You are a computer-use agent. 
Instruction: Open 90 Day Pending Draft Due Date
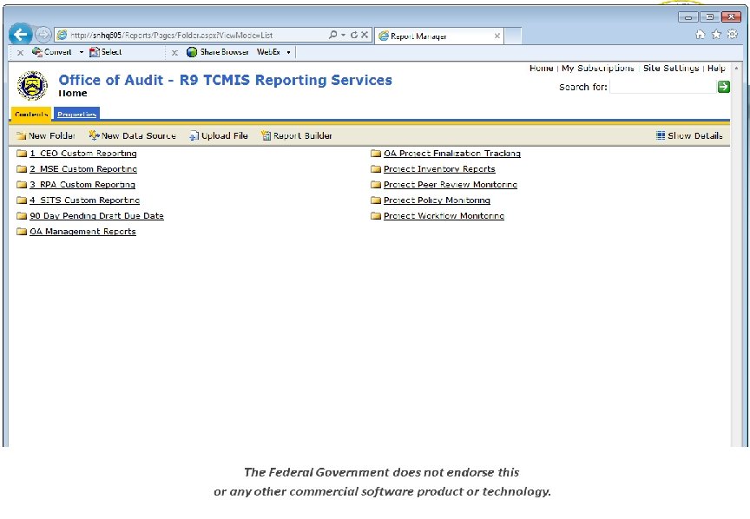pyautogui.click(x=96, y=216)
